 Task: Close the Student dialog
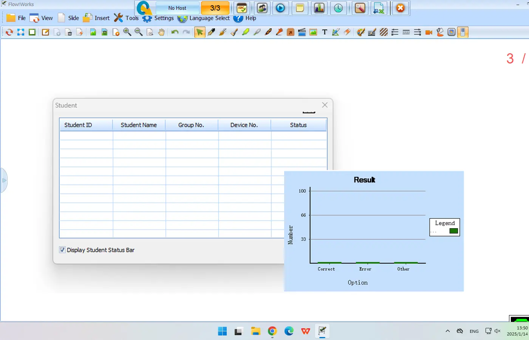point(325,105)
